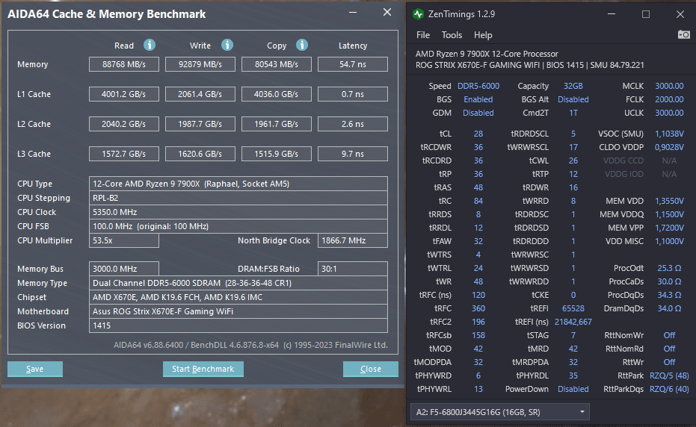Click the BGS value Enabled
Image resolution: width=696 pixels, height=427 pixels.
pos(478,99)
